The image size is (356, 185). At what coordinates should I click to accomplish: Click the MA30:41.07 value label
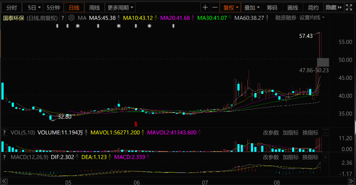212,18
